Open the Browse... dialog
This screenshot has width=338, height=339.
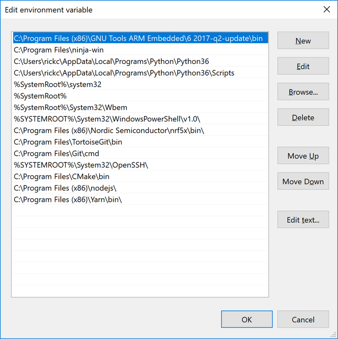pyautogui.click(x=303, y=92)
